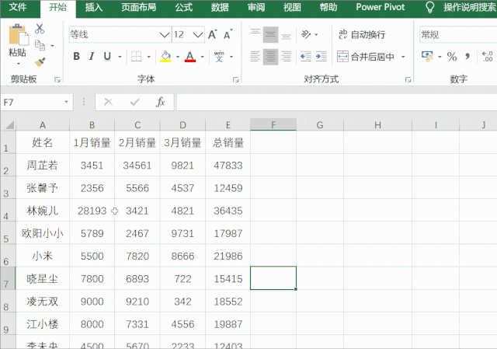497x349 pixels.
Task: Center text horizontally
Action: (270, 57)
